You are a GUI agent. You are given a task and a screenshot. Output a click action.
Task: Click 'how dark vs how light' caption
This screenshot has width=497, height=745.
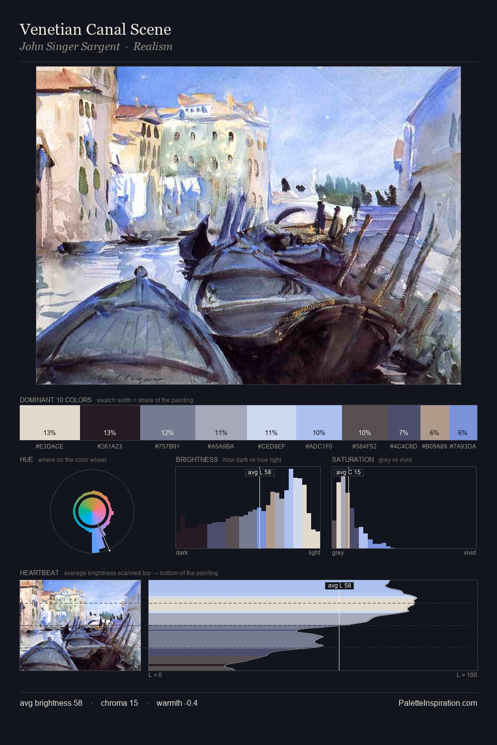pyautogui.click(x=252, y=459)
